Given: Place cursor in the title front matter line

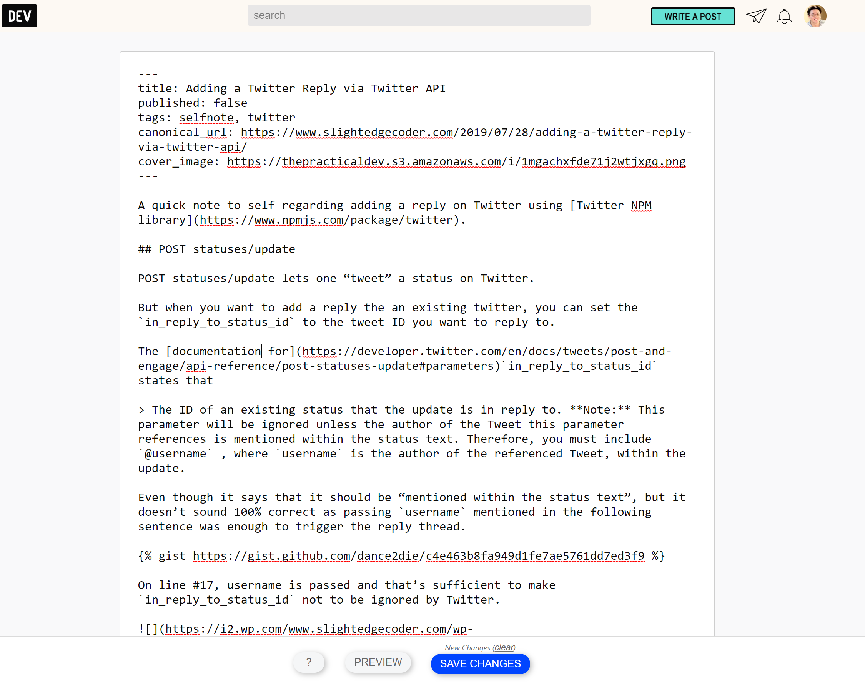Looking at the screenshot, I should click(291, 89).
